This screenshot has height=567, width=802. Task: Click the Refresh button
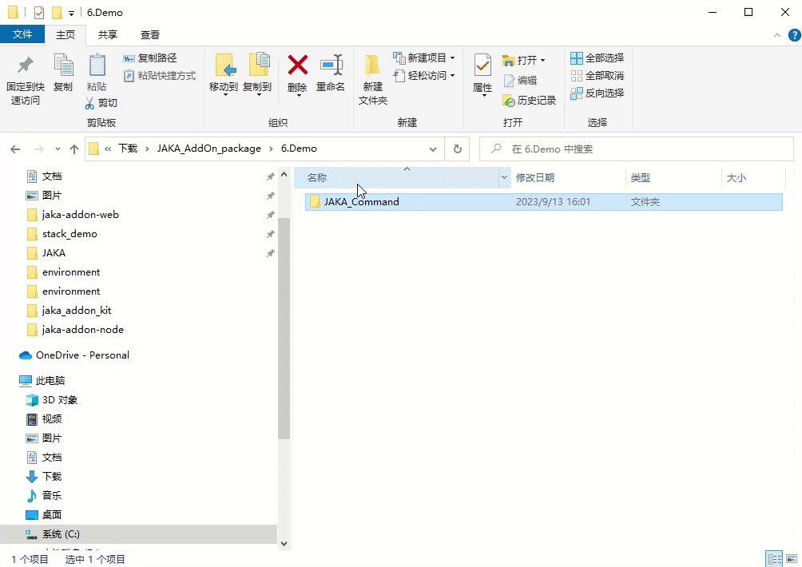(x=457, y=149)
